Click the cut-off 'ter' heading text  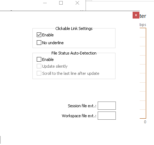tap(143, 16)
